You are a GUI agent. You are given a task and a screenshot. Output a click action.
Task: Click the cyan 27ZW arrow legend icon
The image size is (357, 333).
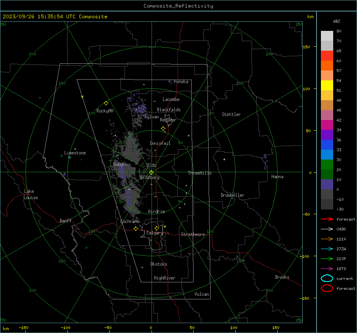327,249
